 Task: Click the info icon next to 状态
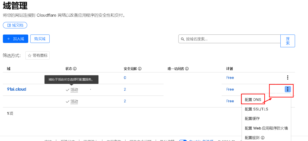coord(75,69)
